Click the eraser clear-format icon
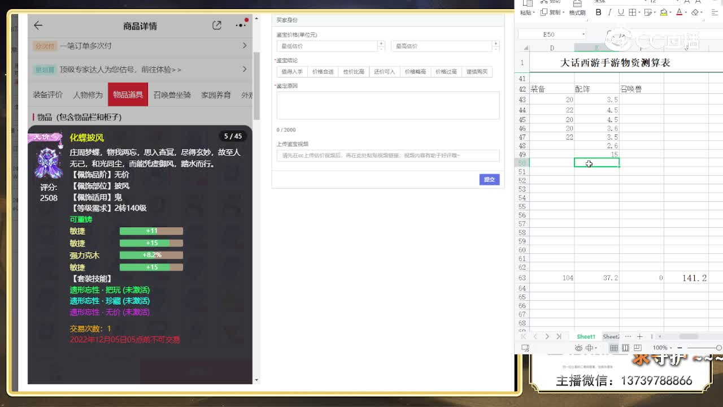This screenshot has width=723, height=407. [695, 12]
